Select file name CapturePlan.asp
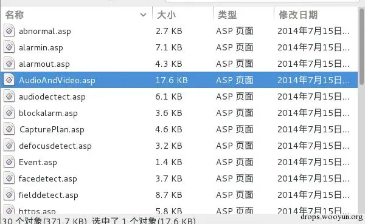 [52, 129]
